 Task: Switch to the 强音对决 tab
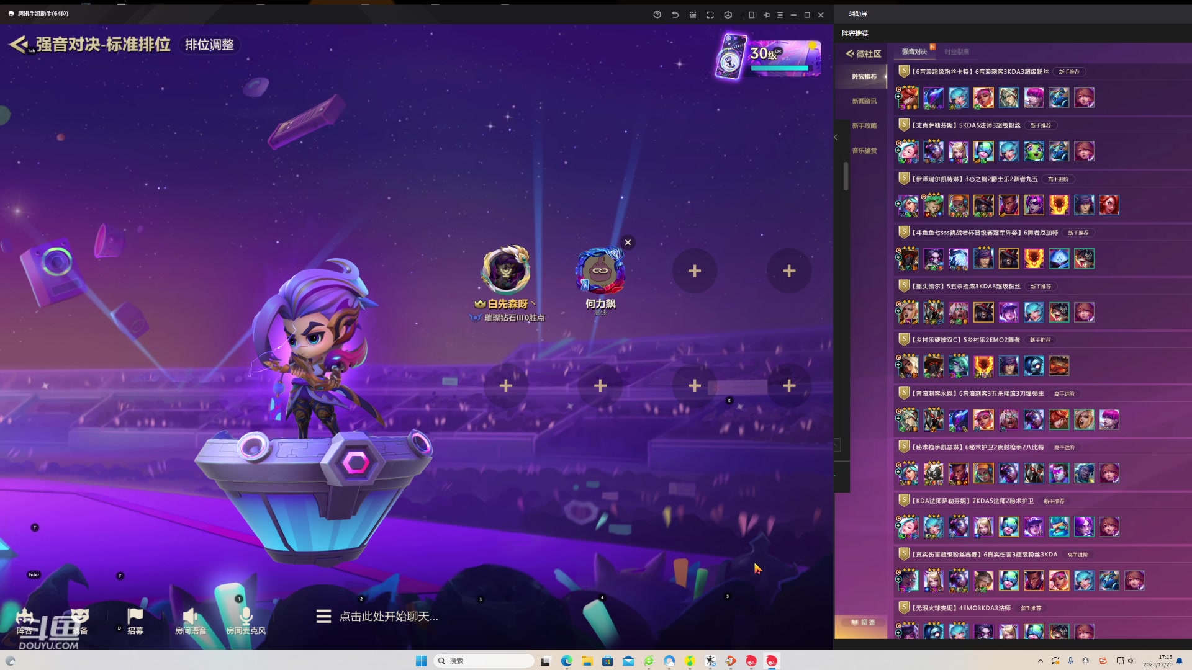914,51
